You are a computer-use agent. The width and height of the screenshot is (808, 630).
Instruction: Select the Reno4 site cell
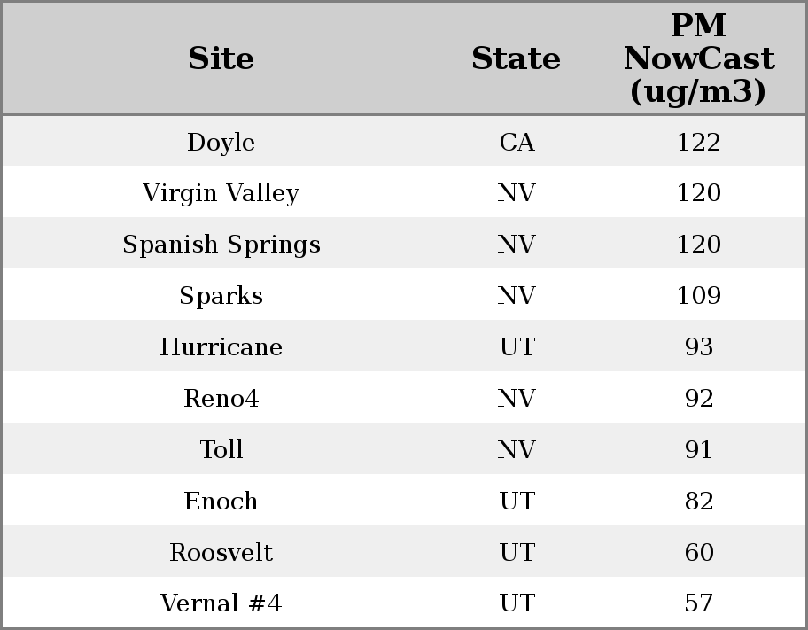pyautogui.click(x=221, y=399)
